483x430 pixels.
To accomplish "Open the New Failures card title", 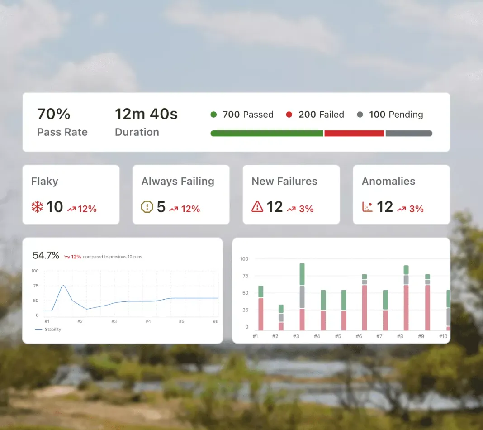I will click(x=284, y=181).
